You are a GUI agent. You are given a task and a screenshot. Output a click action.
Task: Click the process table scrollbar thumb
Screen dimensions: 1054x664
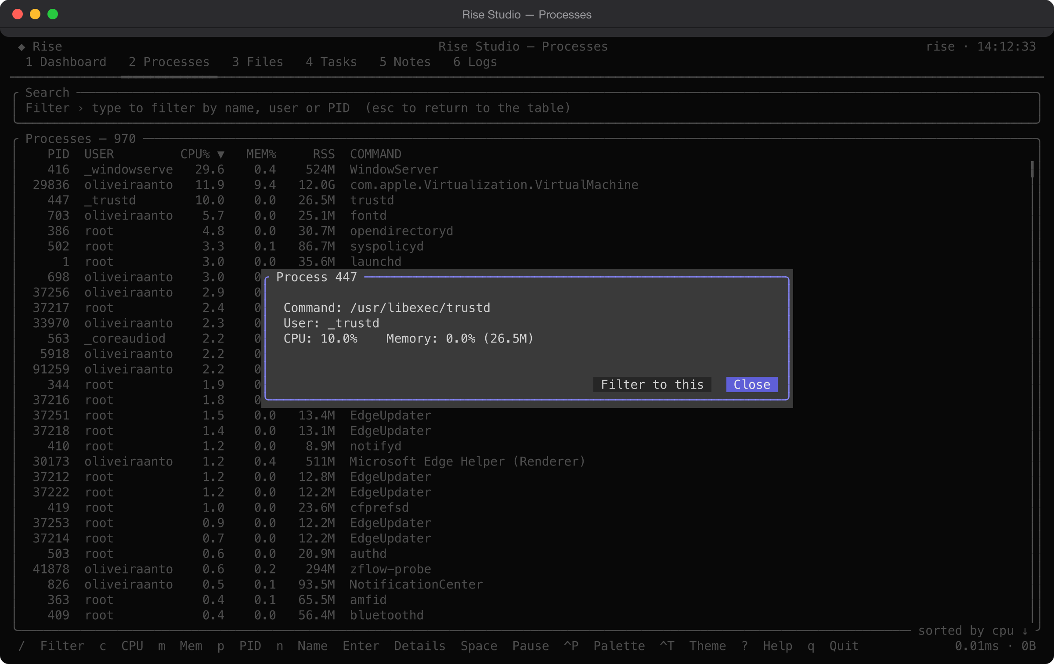tap(1032, 170)
